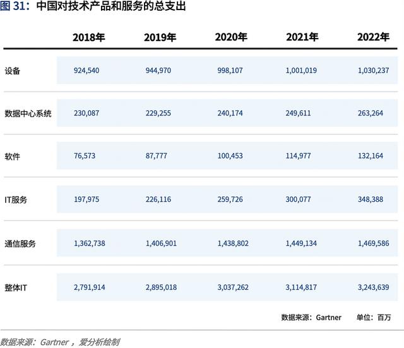This screenshot has height=348, width=404.
Task: Select the value 1,001,019
Action: click(x=301, y=70)
